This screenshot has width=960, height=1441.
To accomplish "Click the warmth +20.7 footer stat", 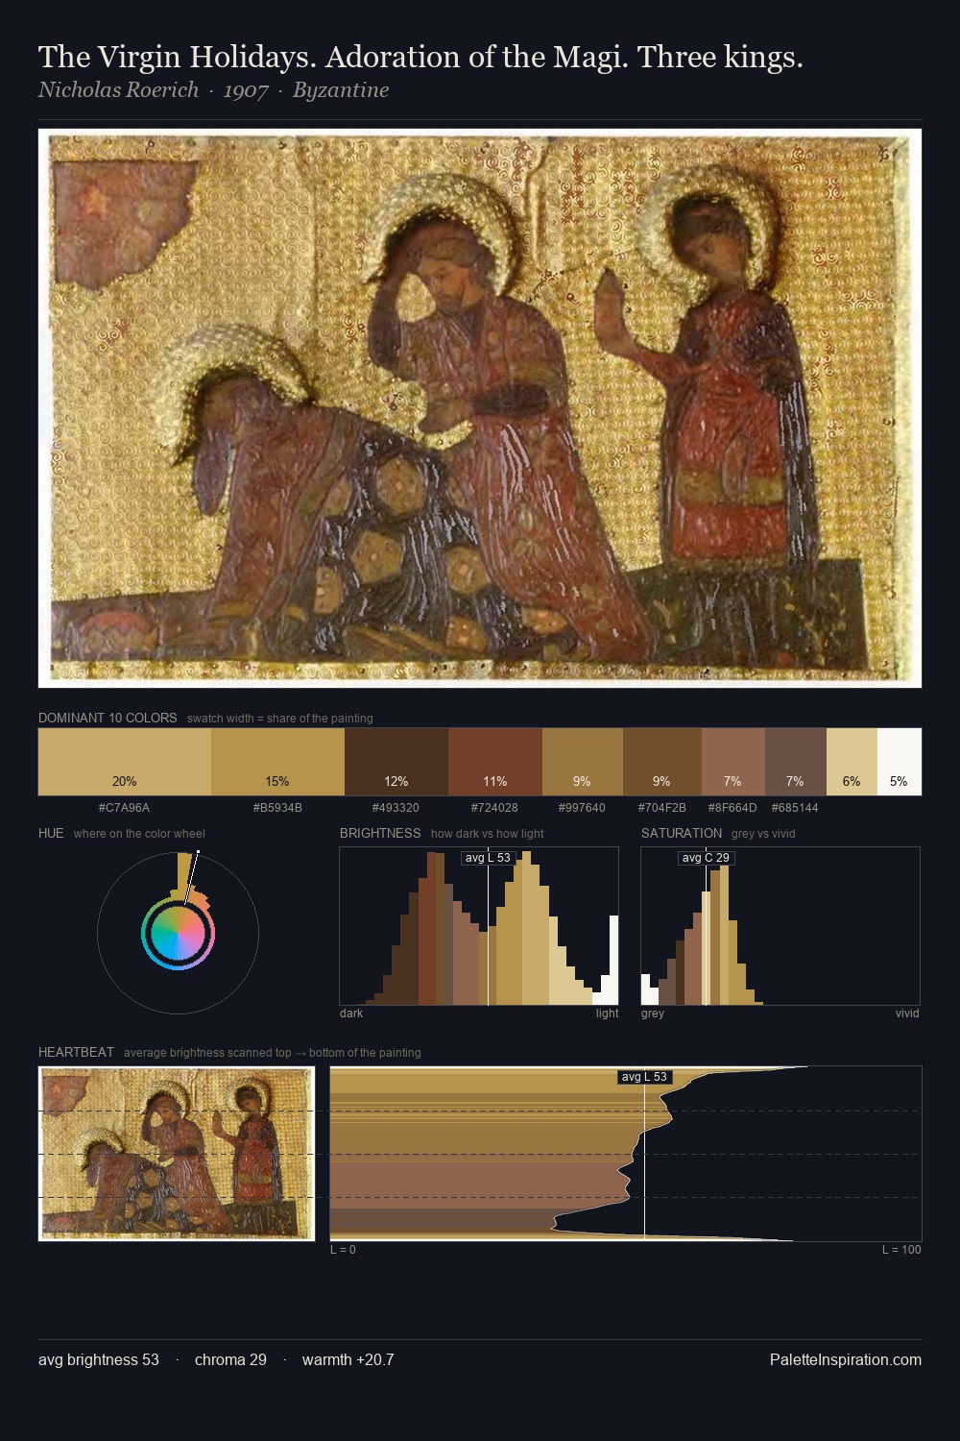I will point(348,1359).
